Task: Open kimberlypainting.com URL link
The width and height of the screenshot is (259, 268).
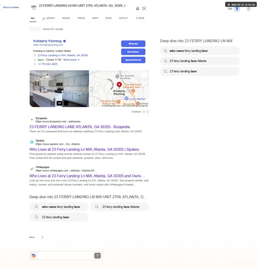Action: 48,45
